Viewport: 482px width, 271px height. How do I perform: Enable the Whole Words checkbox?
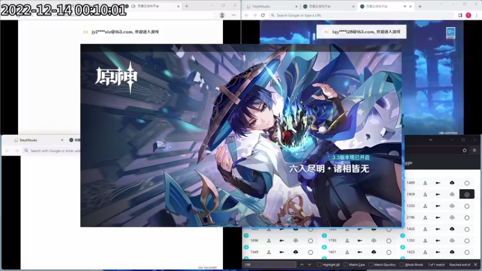401,264
